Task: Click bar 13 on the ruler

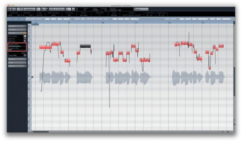Action: (203, 23)
